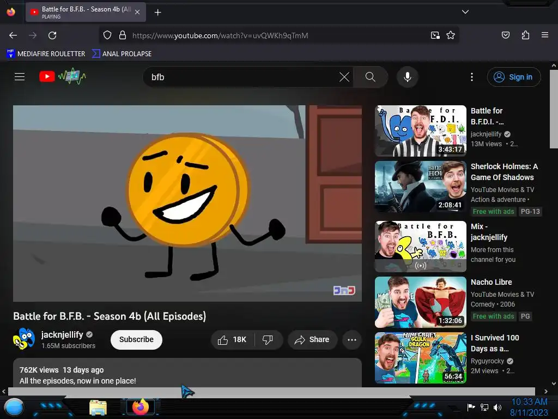
Task: Open the volume speaker tray icon
Action: (498, 407)
